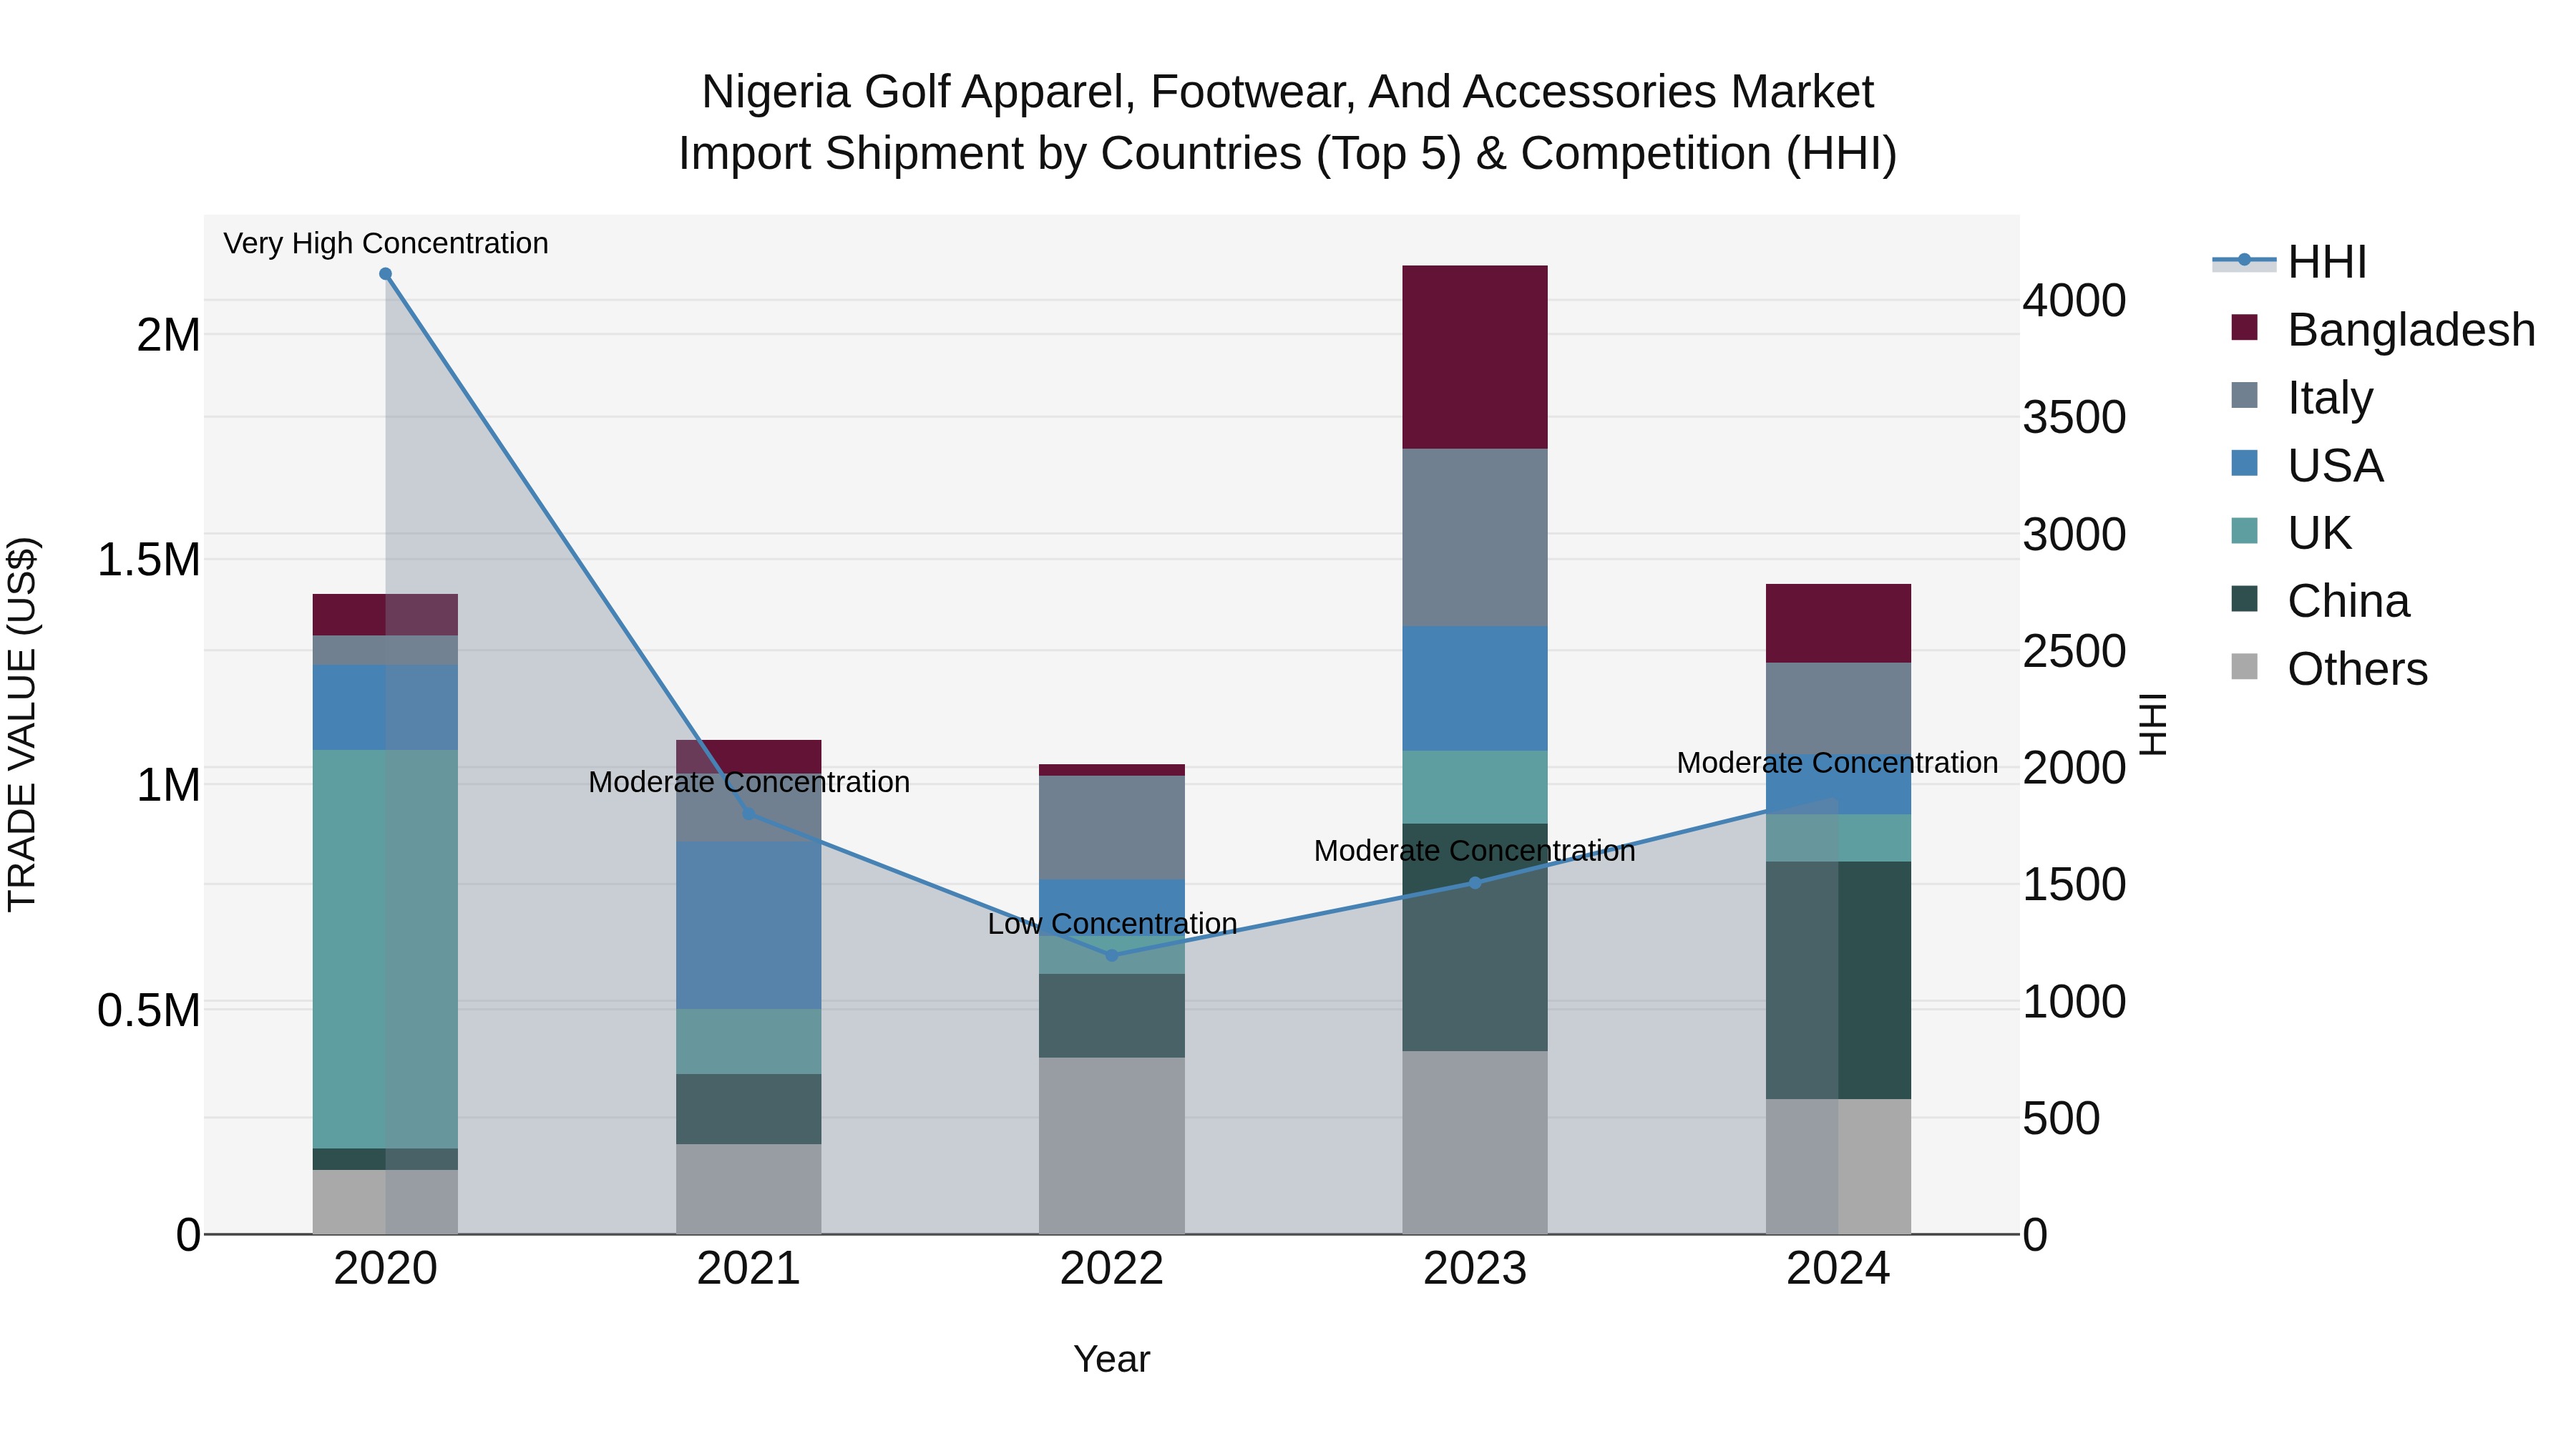Click the rotated 'HHI' right axis title

coord(2152,724)
